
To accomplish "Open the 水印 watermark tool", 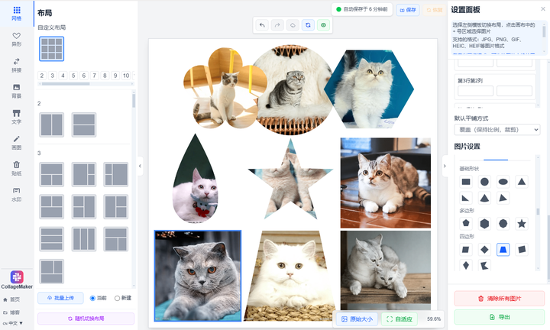I will click(x=16, y=192).
